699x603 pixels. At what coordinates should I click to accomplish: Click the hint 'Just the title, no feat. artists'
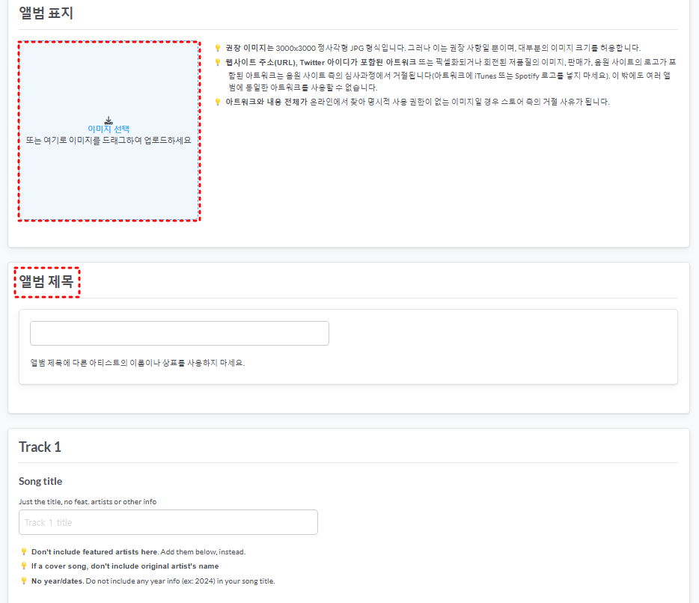click(88, 502)
